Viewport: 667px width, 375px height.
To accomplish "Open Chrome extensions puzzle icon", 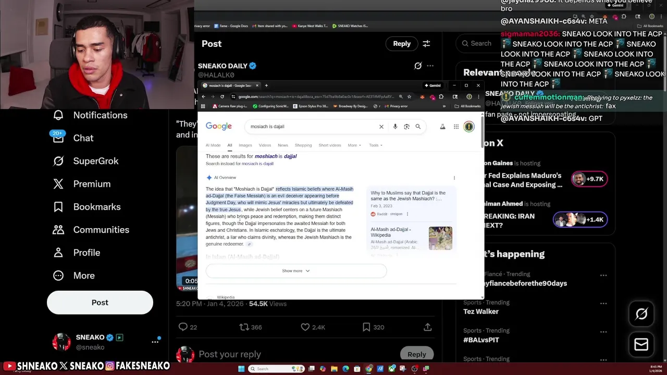I will [x=441, y=96].
